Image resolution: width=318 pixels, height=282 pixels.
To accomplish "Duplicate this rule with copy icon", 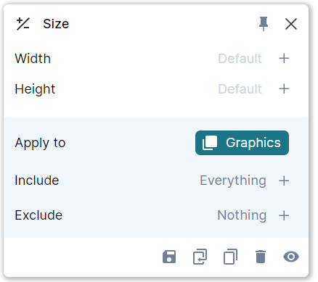I will pyautogui.click(x=230, y=257).
